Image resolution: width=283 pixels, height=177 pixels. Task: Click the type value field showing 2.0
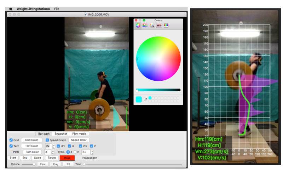pyautogui.click(x=86, y=152)
